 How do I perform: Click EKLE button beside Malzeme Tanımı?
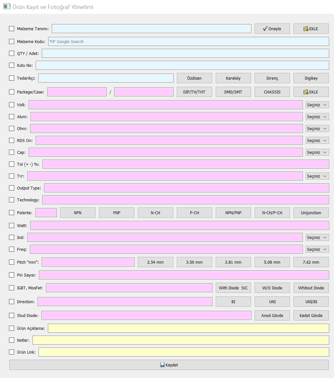pos(311,29)
